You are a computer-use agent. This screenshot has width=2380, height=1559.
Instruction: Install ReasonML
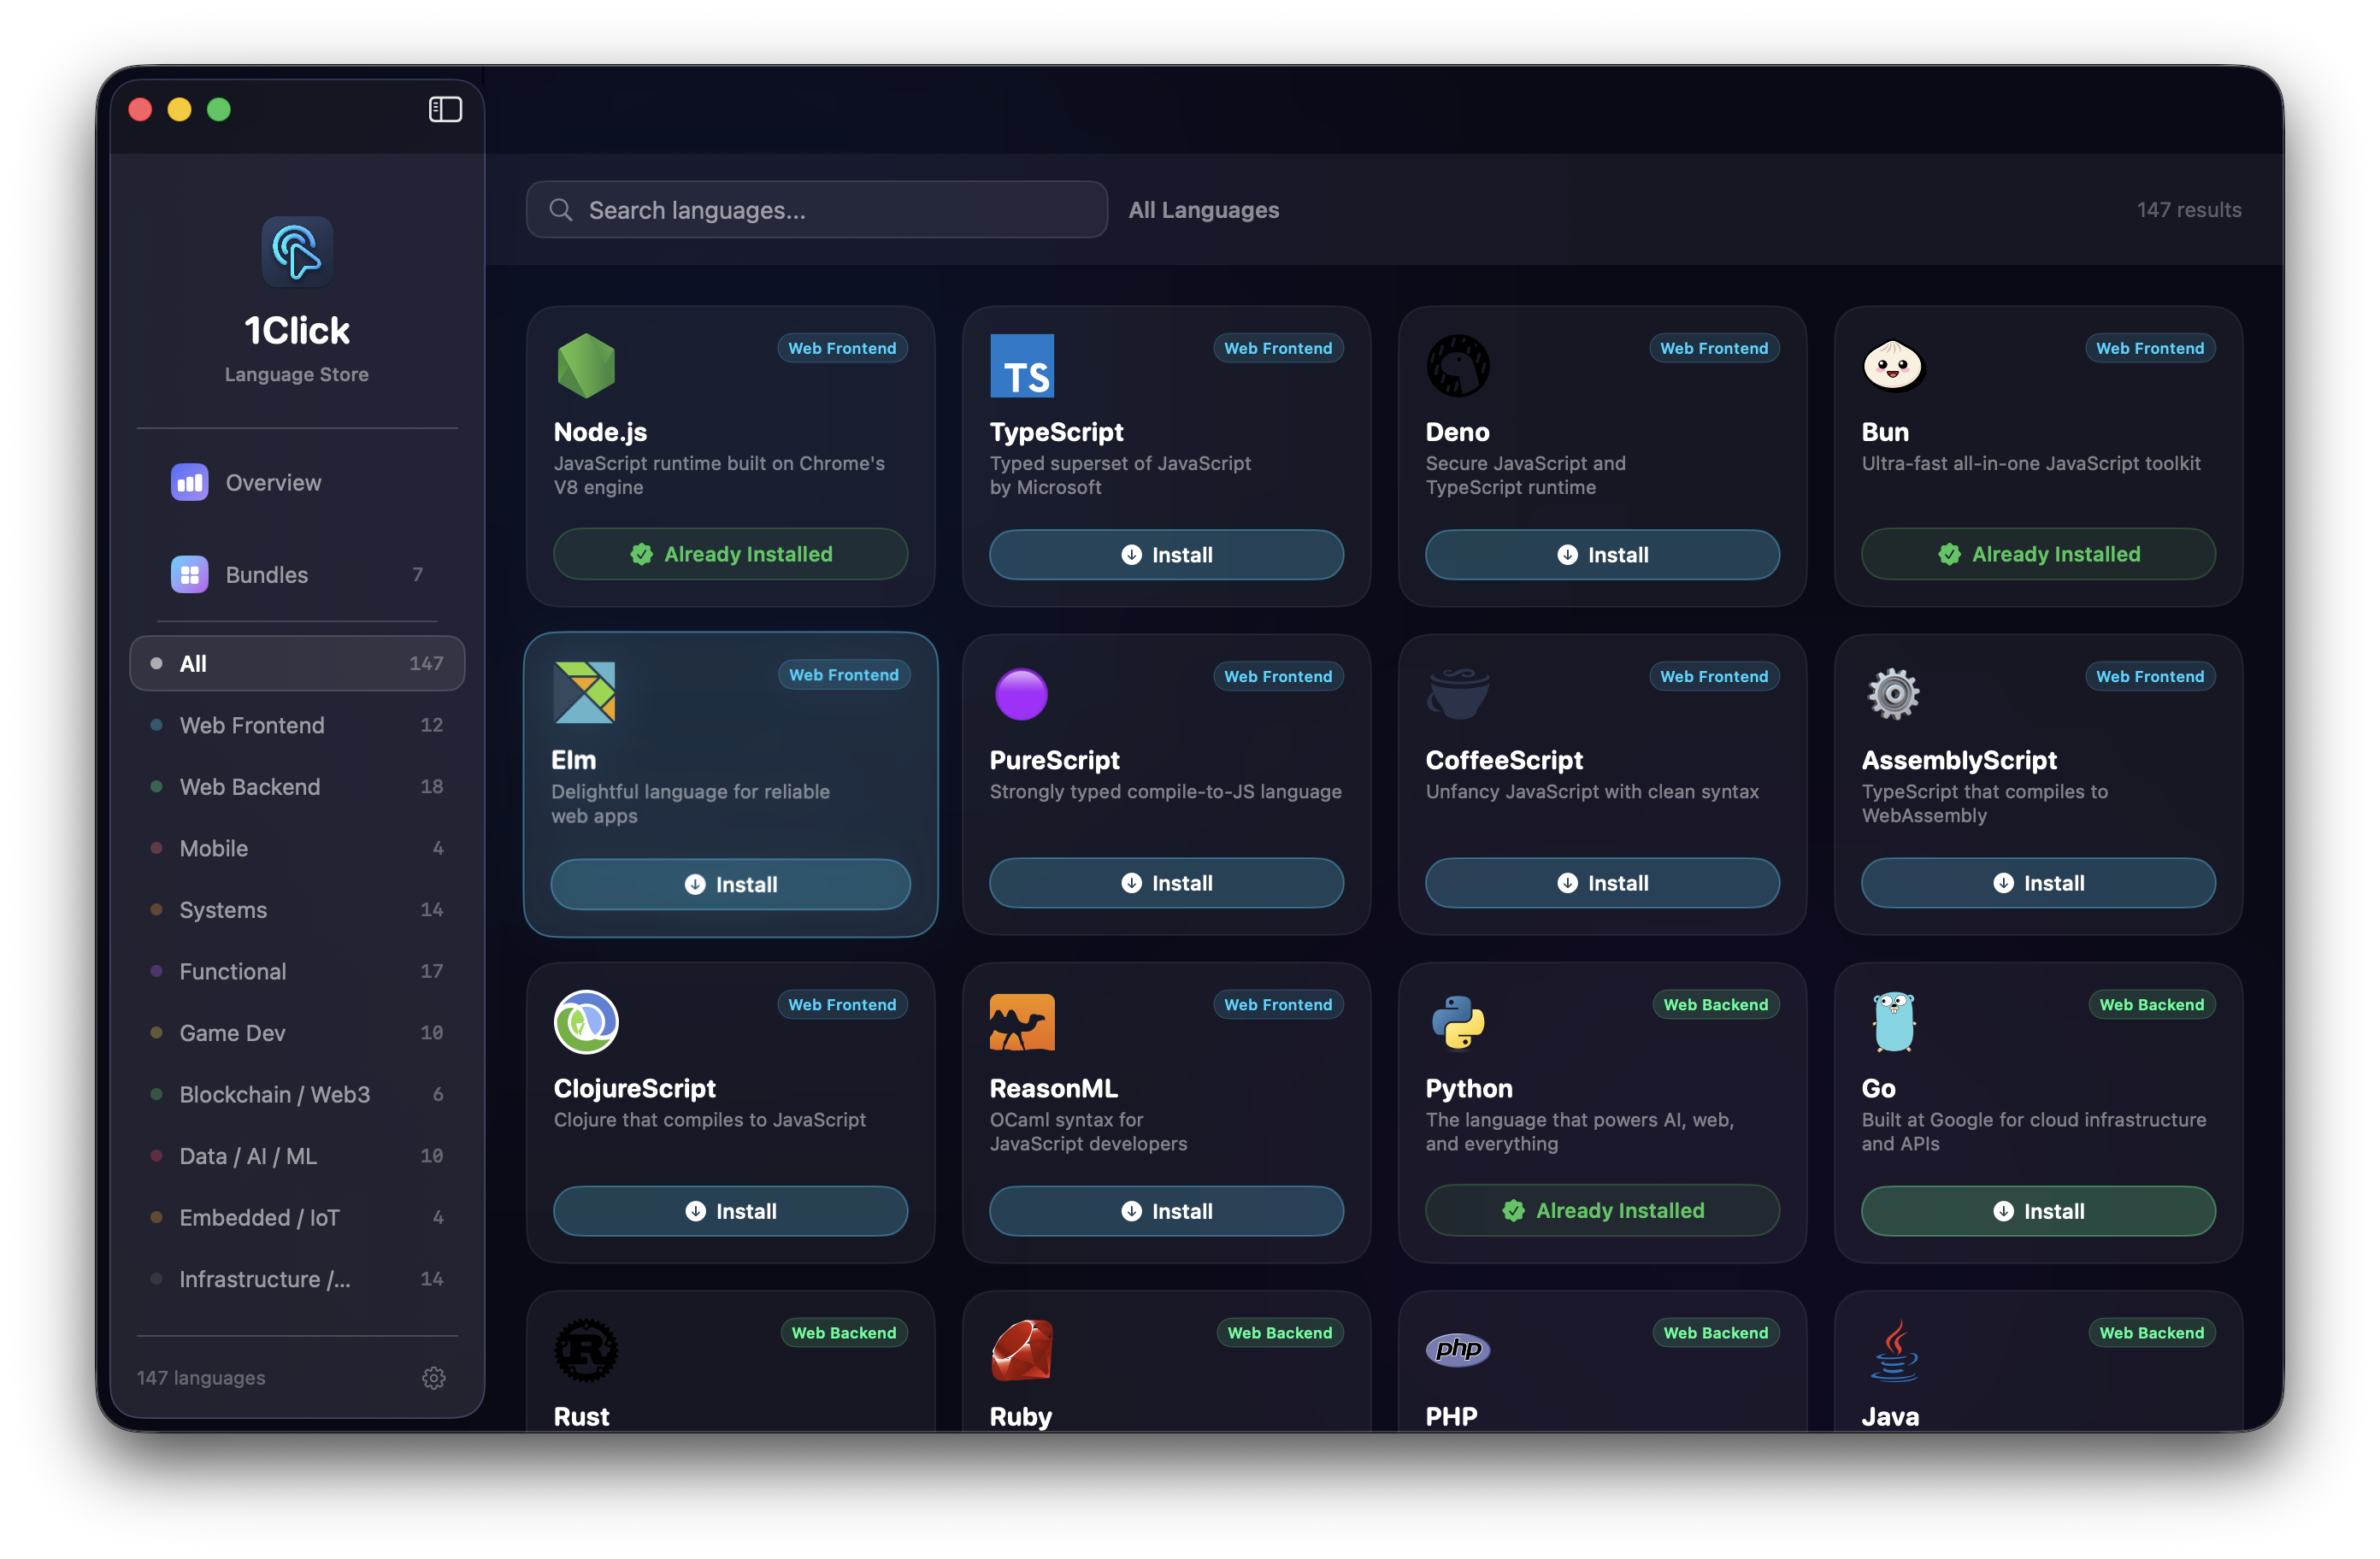click(x=1166, y=1211)
